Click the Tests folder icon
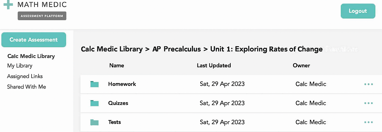The height and width of the screenshot is (132, 382). [95, 122]
